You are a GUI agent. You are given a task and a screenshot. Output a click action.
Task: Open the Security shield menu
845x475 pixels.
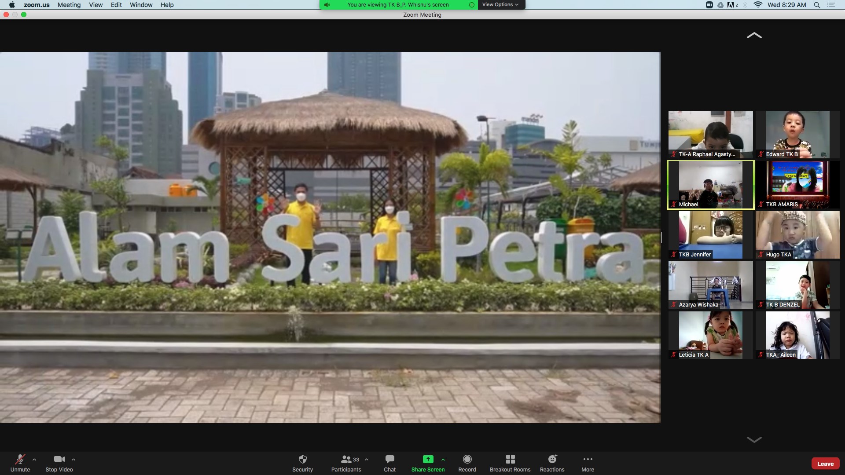[302, 463]
